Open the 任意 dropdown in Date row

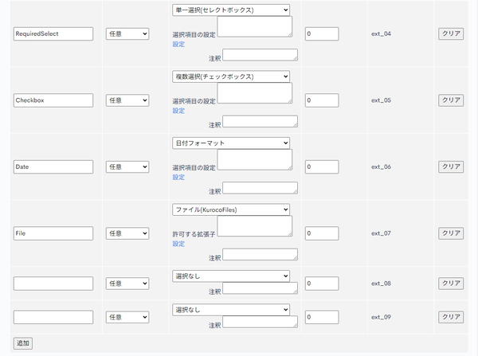point(127,166)
